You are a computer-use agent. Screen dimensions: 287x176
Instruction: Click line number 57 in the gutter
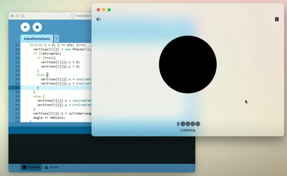pyautogui.click(x=17, y=88)
